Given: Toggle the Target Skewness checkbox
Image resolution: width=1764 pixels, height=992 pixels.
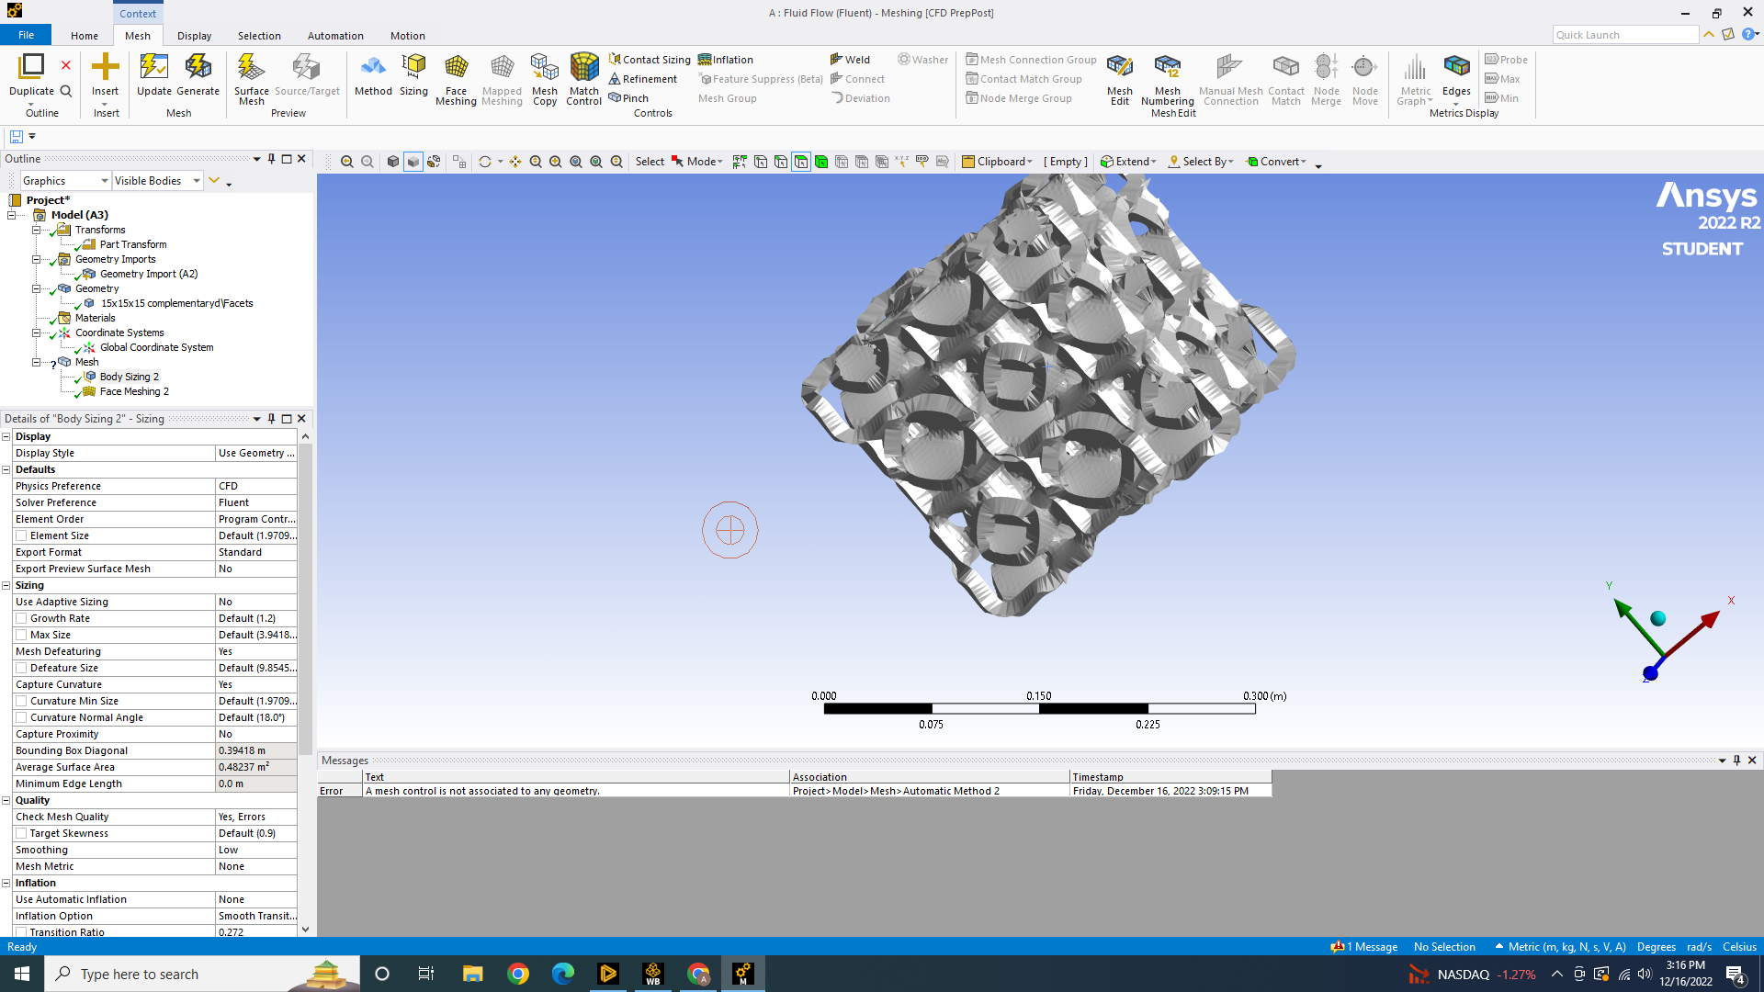Looking at the screenshot, I should tap(21, 833).
